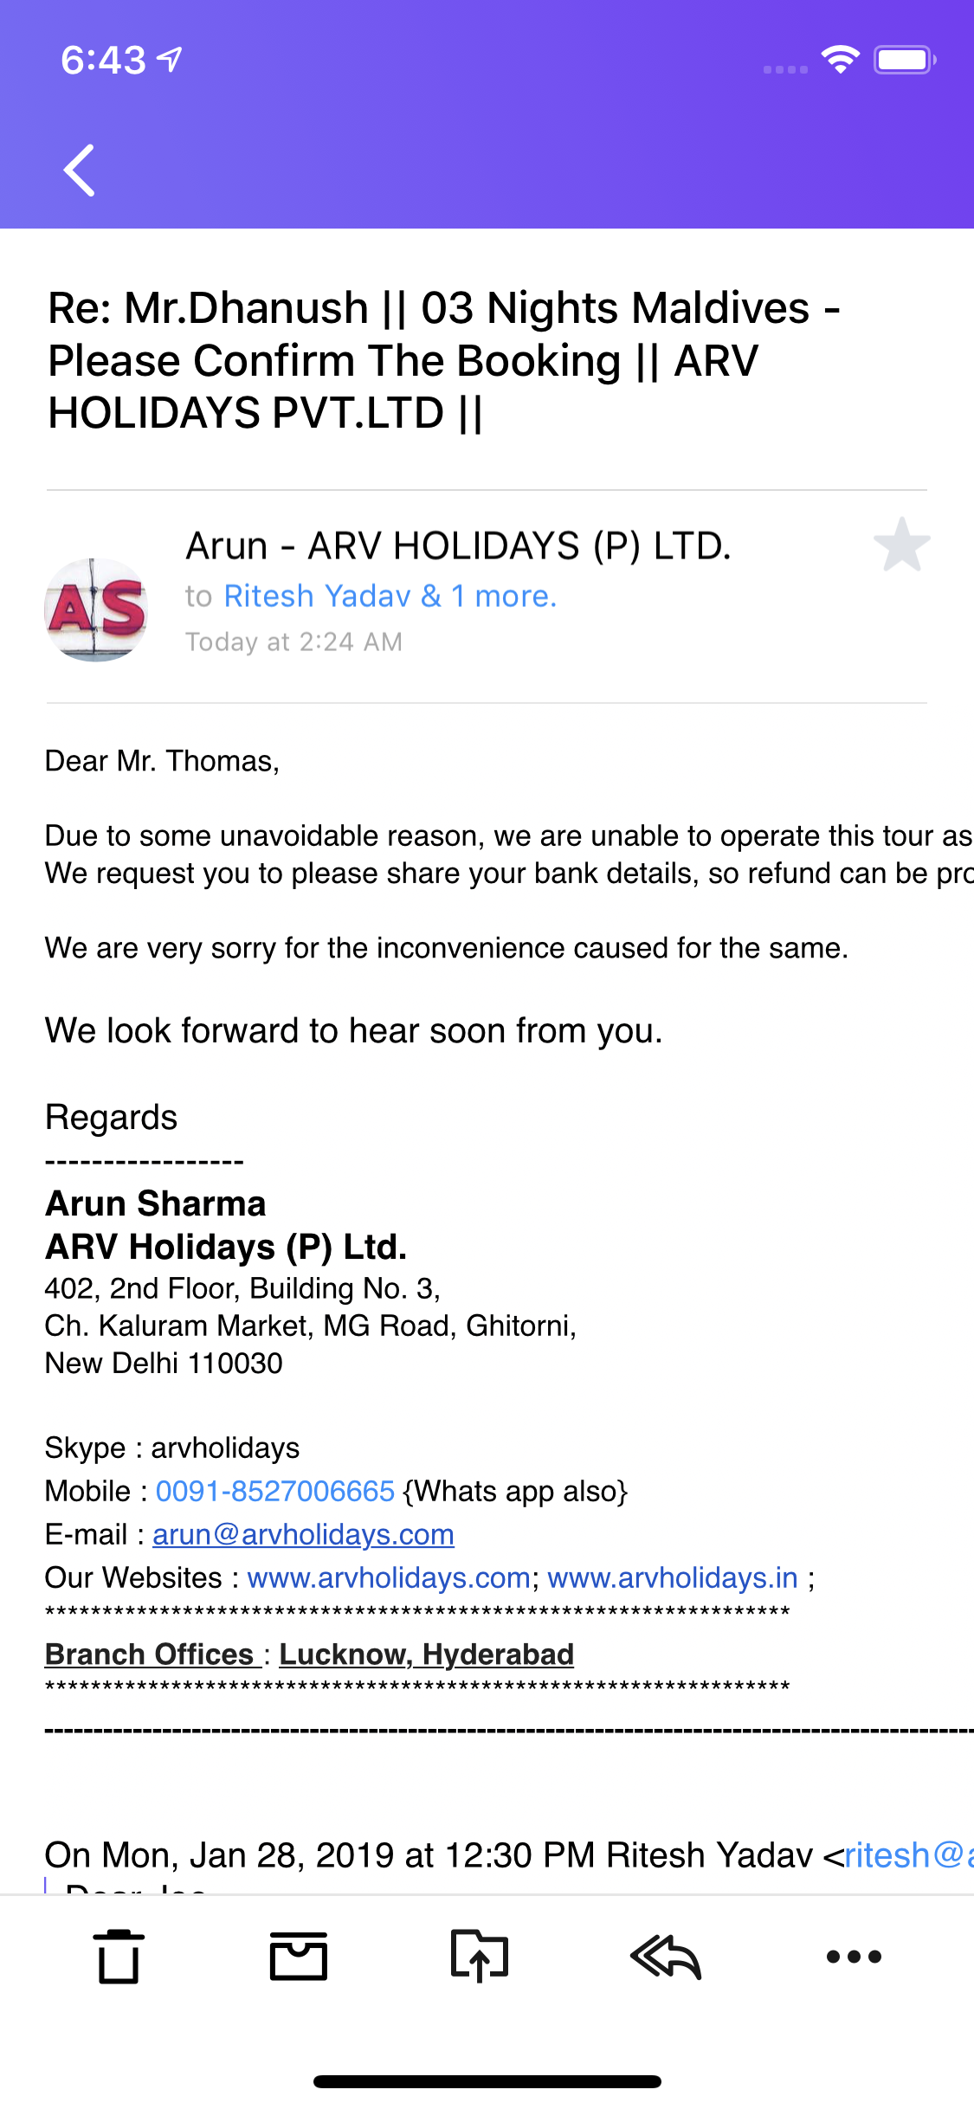This screenshot has width=974, height=2109.
Task: Expand recipients Ritesh Yadav & 1 more
Action: [390, 597]
